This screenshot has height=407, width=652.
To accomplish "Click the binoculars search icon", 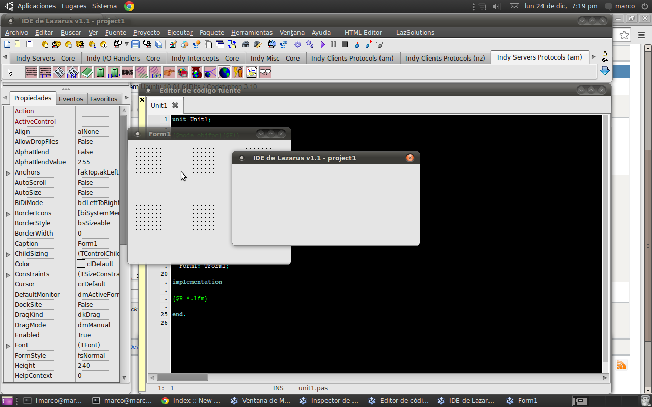I will pos(246,44).
